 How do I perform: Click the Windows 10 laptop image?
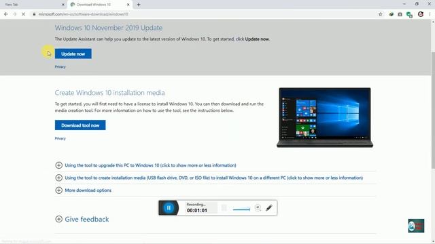pyautogui.click(x=325, y=117)
